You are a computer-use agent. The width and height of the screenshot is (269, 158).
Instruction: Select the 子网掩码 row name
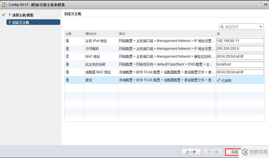pos(92,49)
